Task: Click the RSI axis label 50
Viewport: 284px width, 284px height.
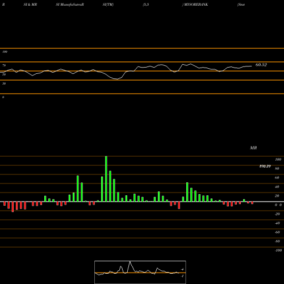Action: [x=4, y=74]
